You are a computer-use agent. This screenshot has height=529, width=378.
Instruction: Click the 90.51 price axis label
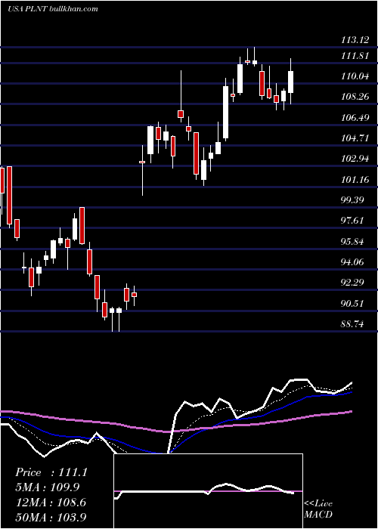click(353, 304)
